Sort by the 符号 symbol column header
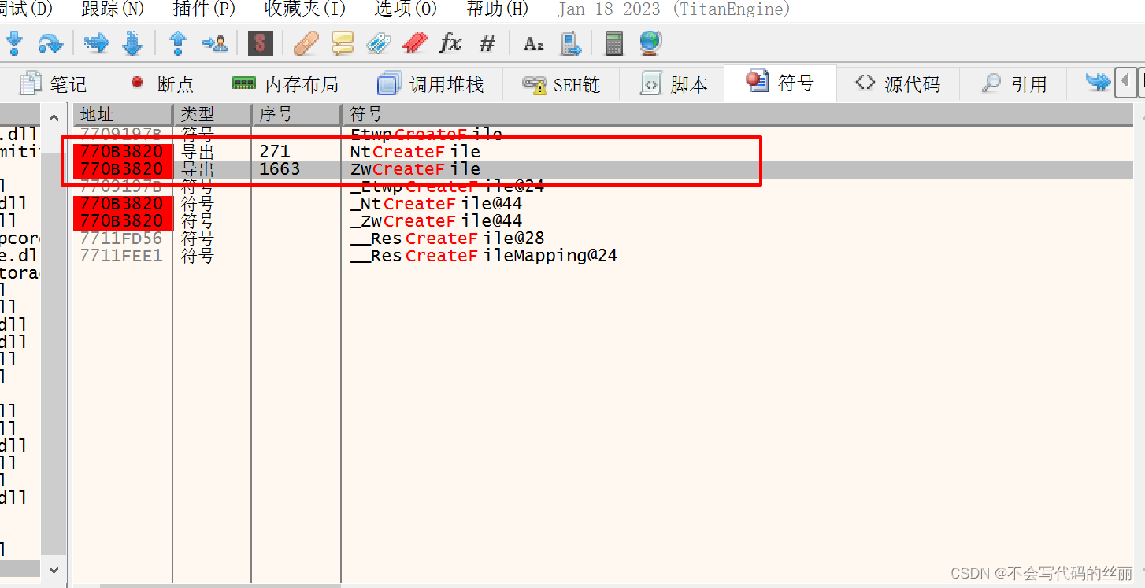The width and height of the screenshot is (1145, 588). tap(737, 115)
